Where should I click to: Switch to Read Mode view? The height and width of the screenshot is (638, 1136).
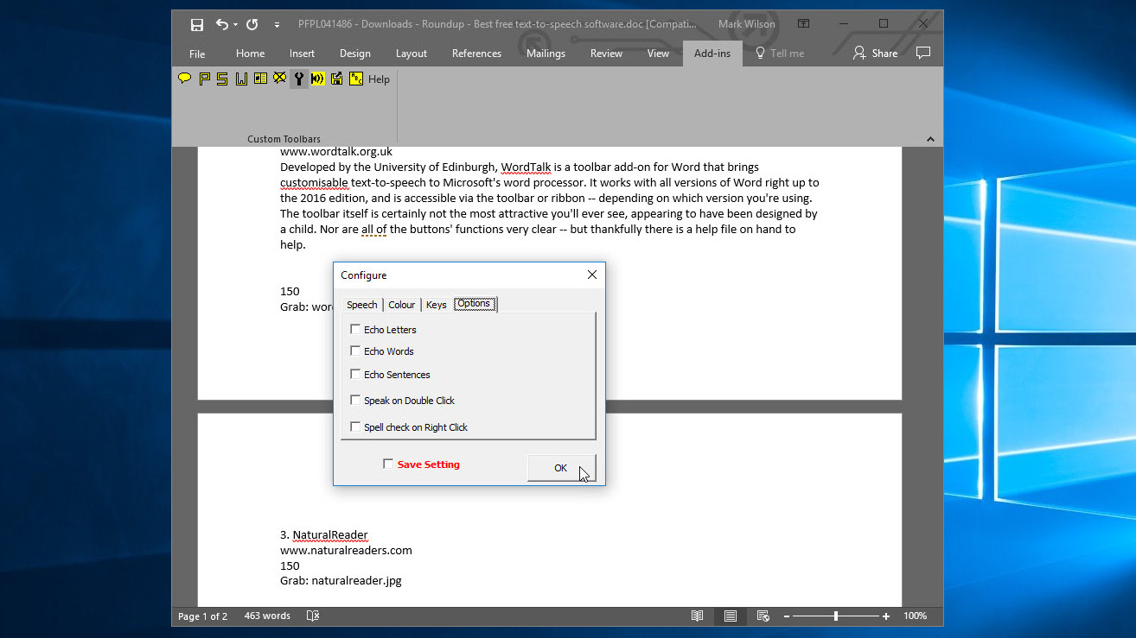coord(697,616)
